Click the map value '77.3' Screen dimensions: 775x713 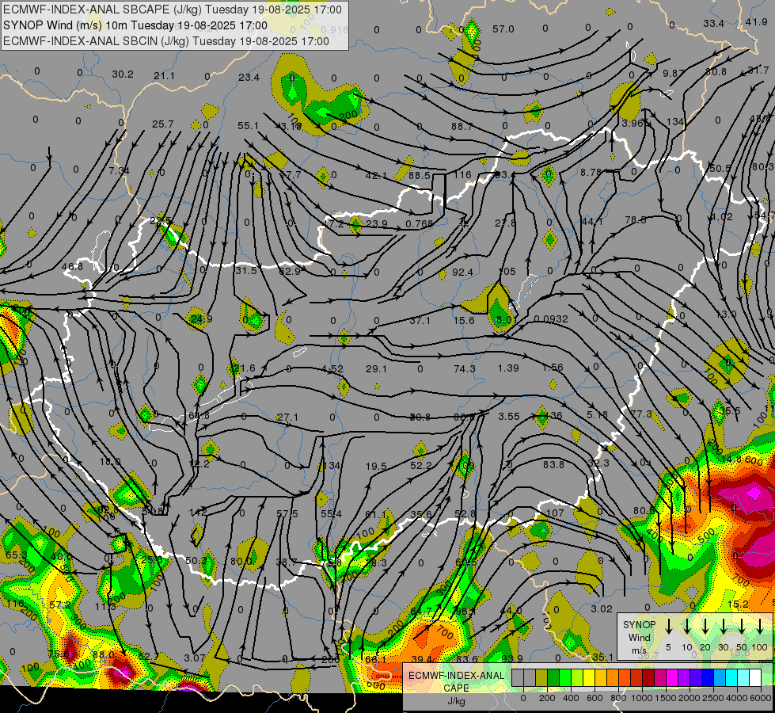click(641, 414)
